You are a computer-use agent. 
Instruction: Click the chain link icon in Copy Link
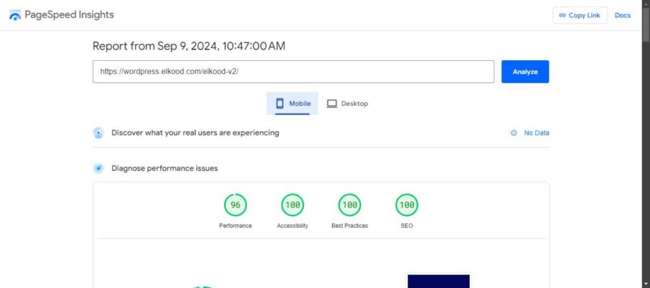pos(561,15)
